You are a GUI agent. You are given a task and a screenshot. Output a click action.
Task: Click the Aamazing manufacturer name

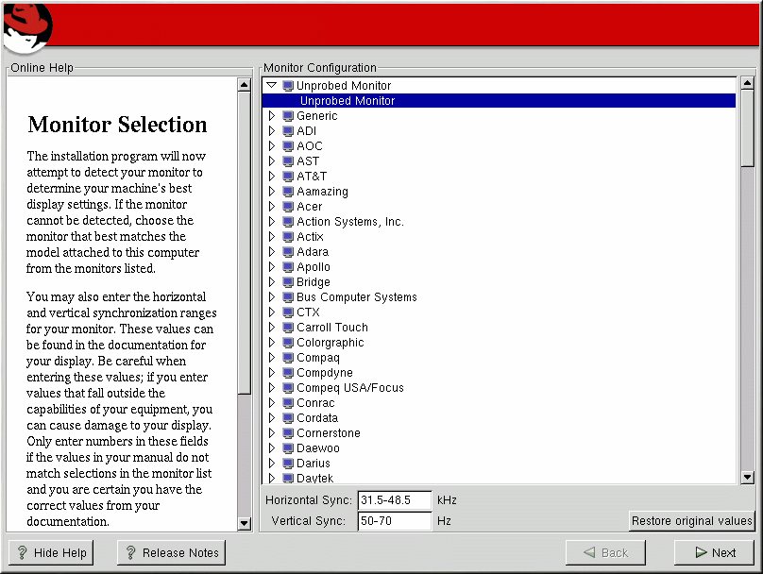point(323,192)
